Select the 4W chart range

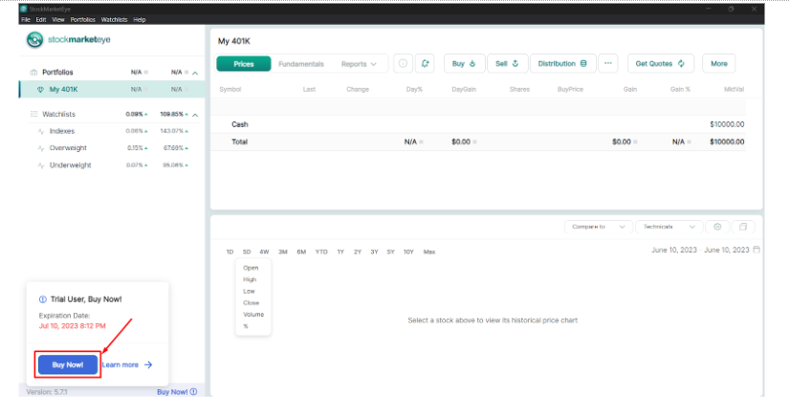pos(264,252)
